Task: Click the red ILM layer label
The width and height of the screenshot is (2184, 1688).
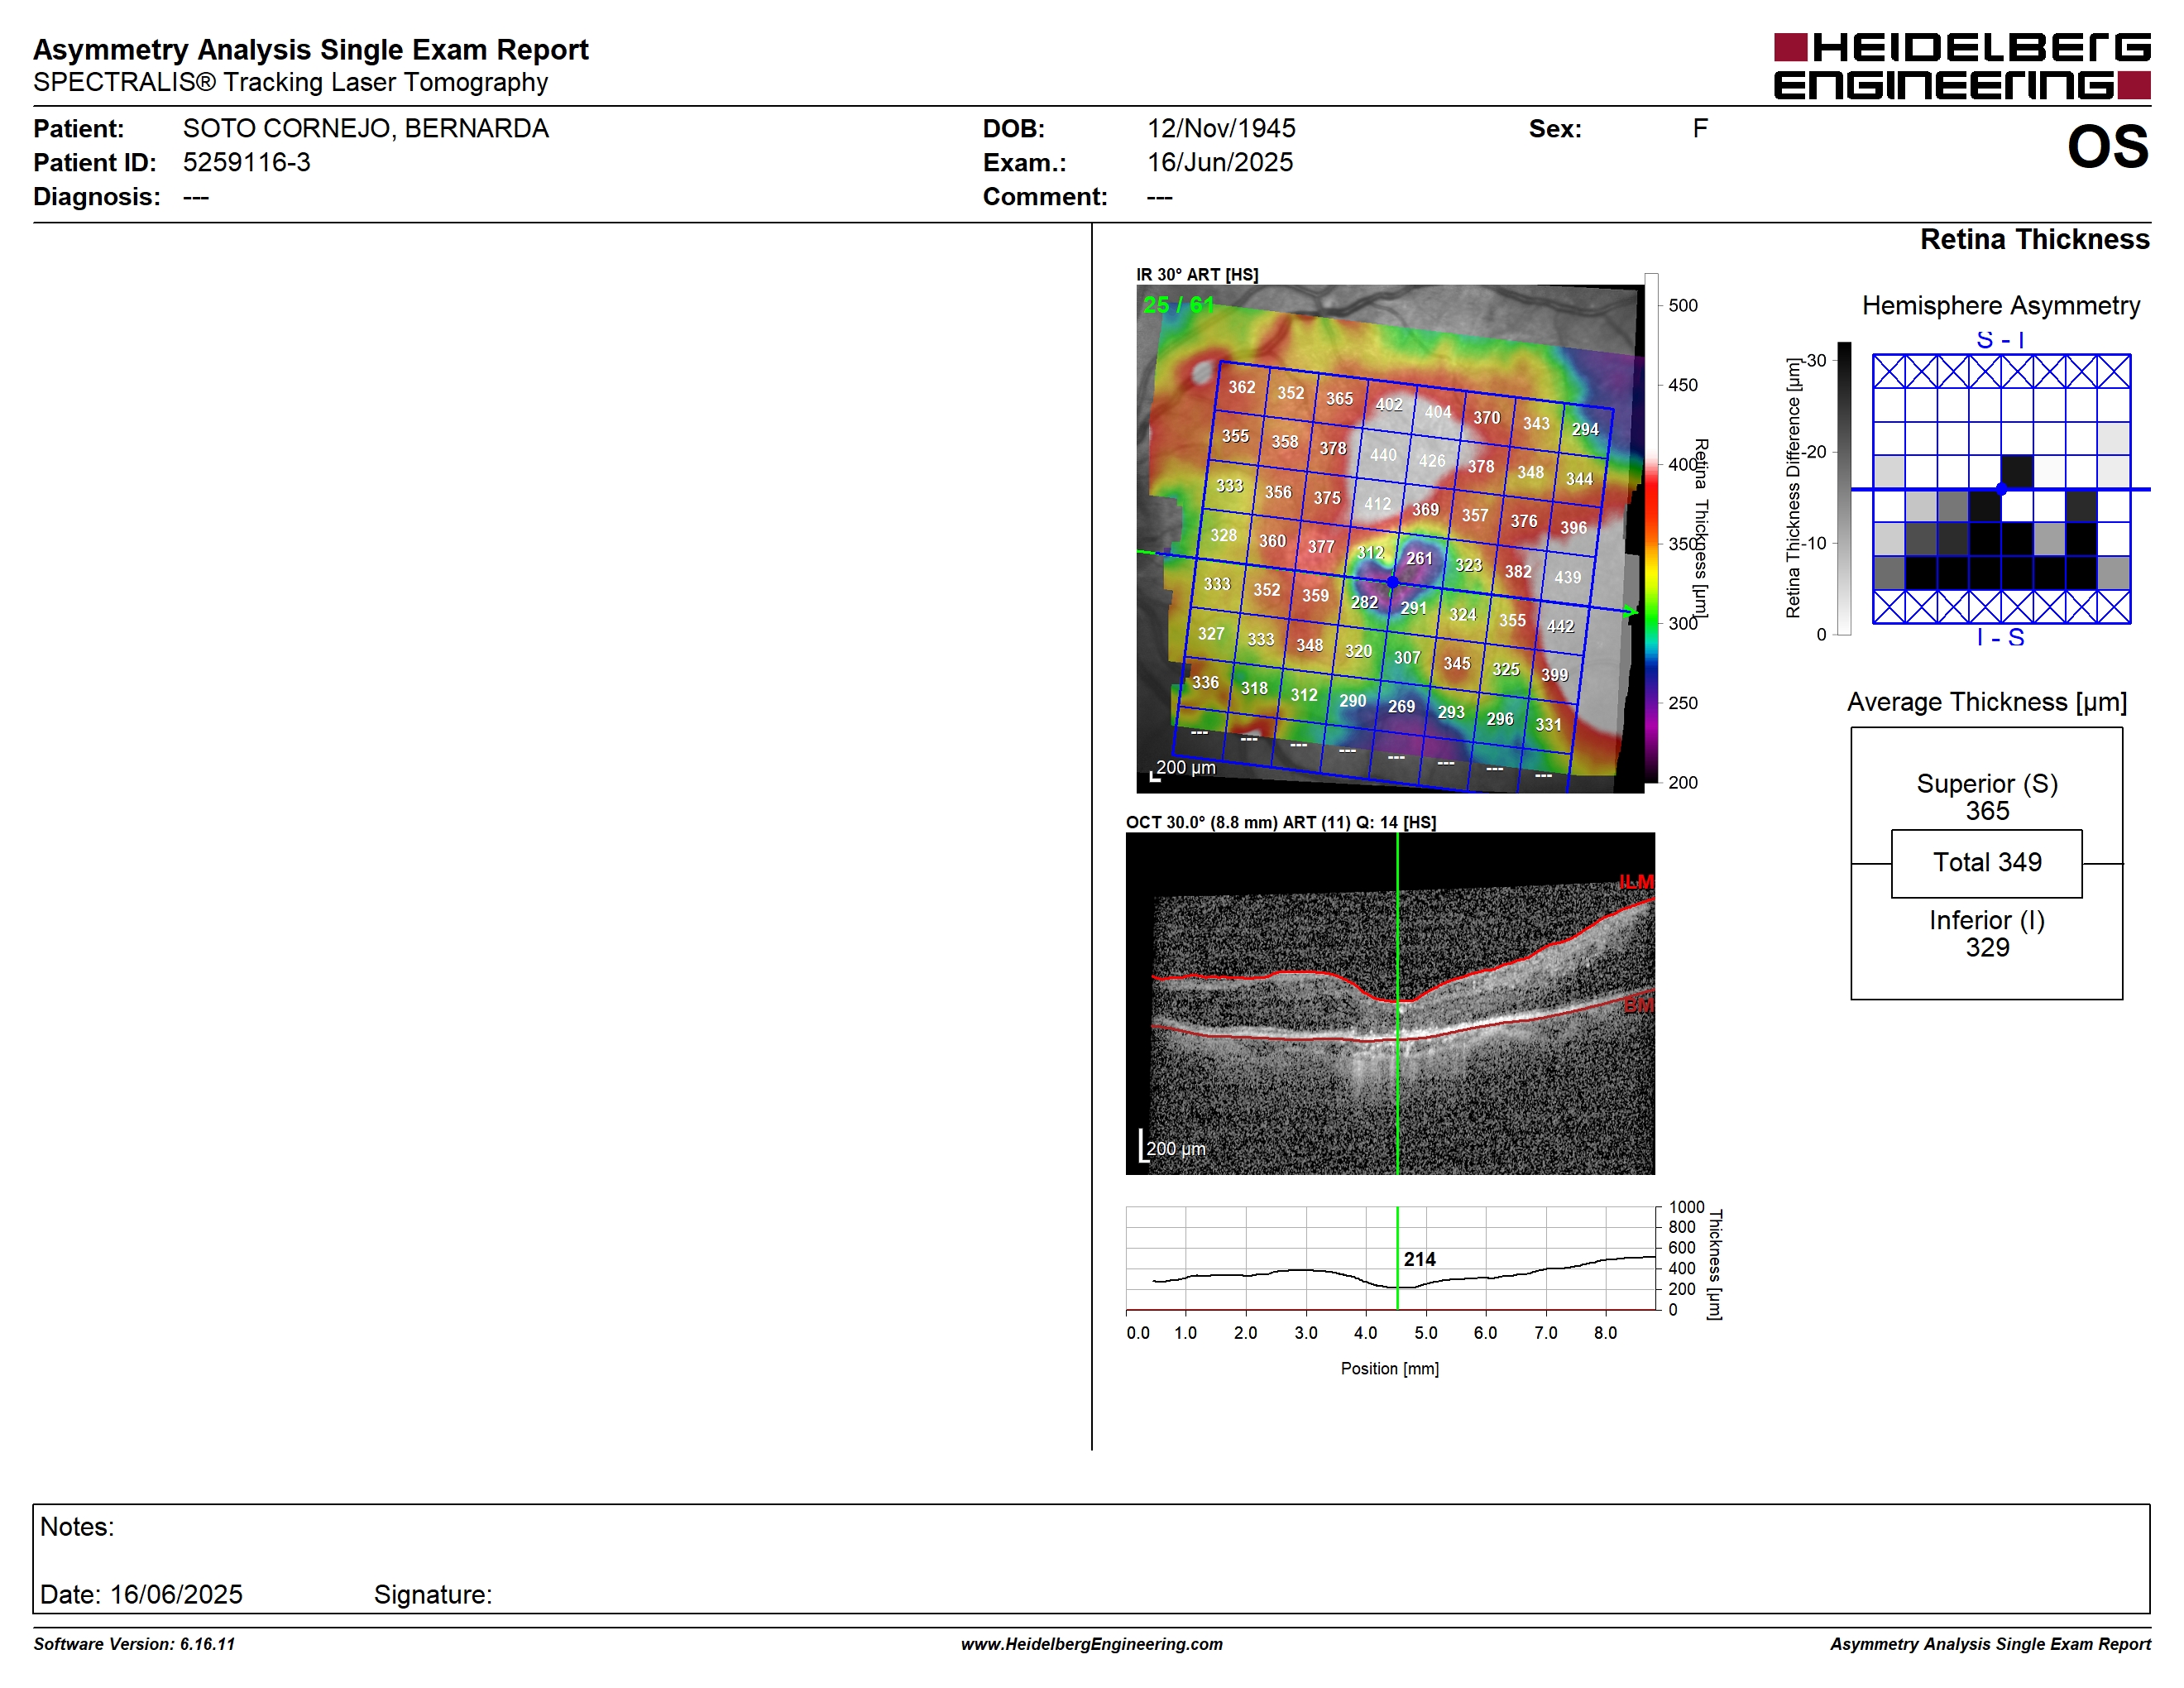Action: (1636, 882)
